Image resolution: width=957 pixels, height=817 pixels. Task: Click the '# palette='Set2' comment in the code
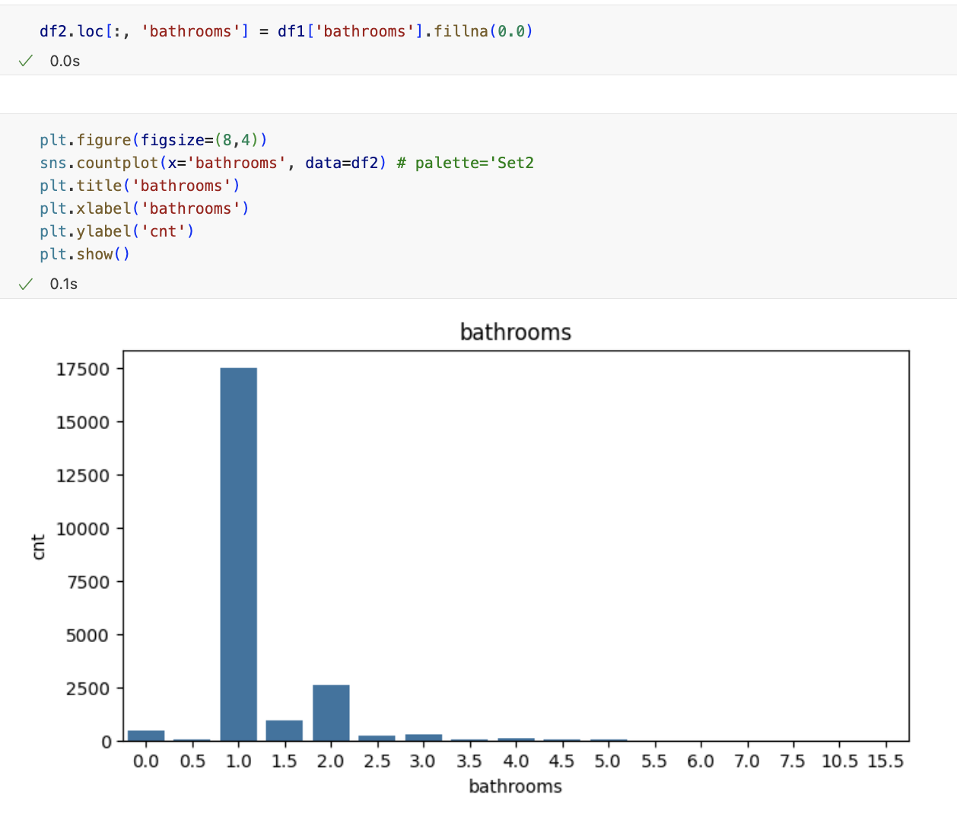tap(466, 163)
